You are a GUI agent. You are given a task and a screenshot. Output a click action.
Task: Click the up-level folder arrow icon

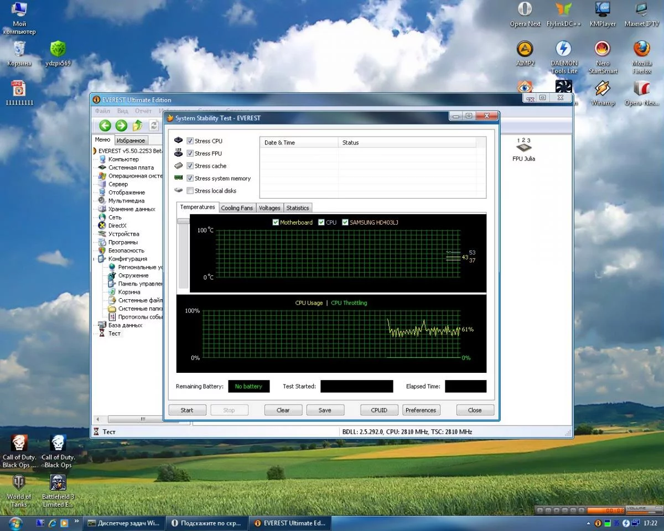coord(138,126)
